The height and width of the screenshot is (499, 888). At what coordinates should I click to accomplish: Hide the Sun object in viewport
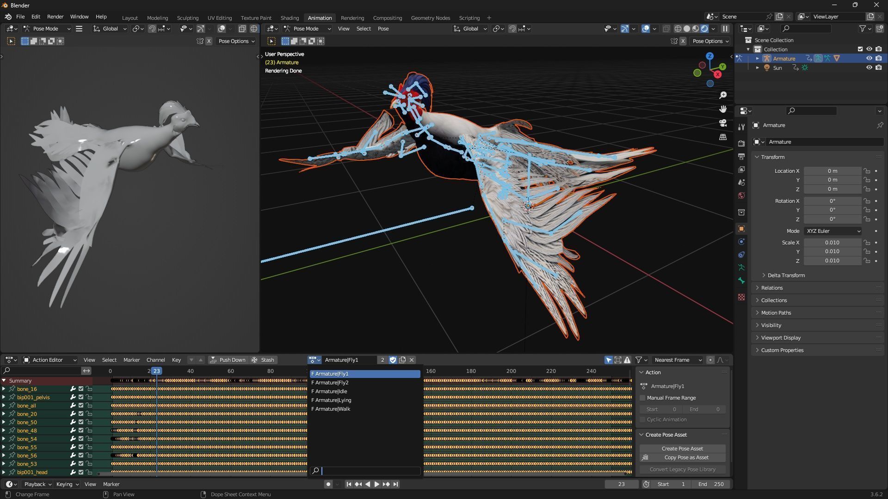tap(869, 67)
